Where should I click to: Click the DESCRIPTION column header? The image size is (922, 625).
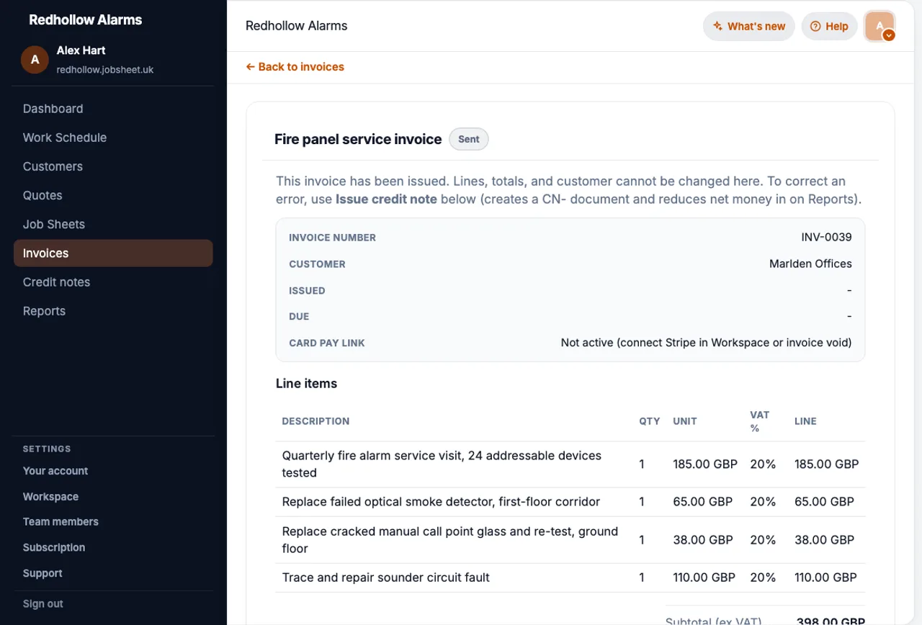[x=315, y=421]
